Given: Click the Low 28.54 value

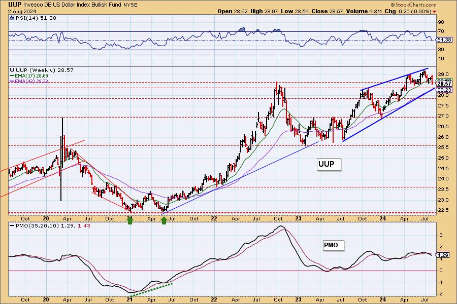Looking at the screenshot, I should coord(295,11).
